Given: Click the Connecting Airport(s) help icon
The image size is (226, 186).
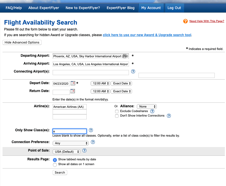Looking at the screenshot, I should click(x=133, y=71).
